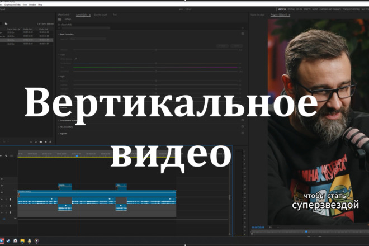Open the Lumetri Color panel menu icon
The height and width of the screenshot is (246, 369).
[x=89, y=15]
